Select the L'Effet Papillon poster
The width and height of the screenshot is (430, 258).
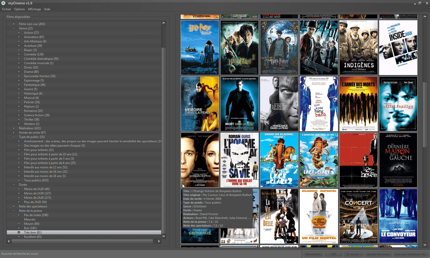pyautogui.click(x=398, y=104)
